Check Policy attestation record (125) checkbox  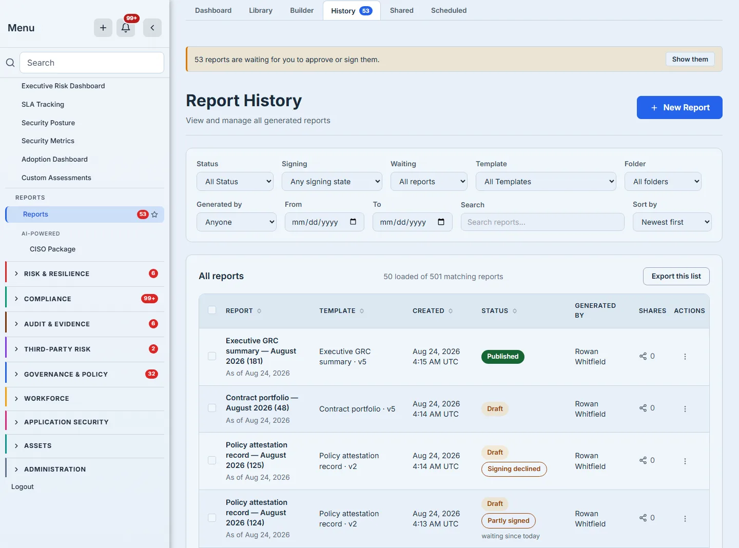(x=212, y=460)
